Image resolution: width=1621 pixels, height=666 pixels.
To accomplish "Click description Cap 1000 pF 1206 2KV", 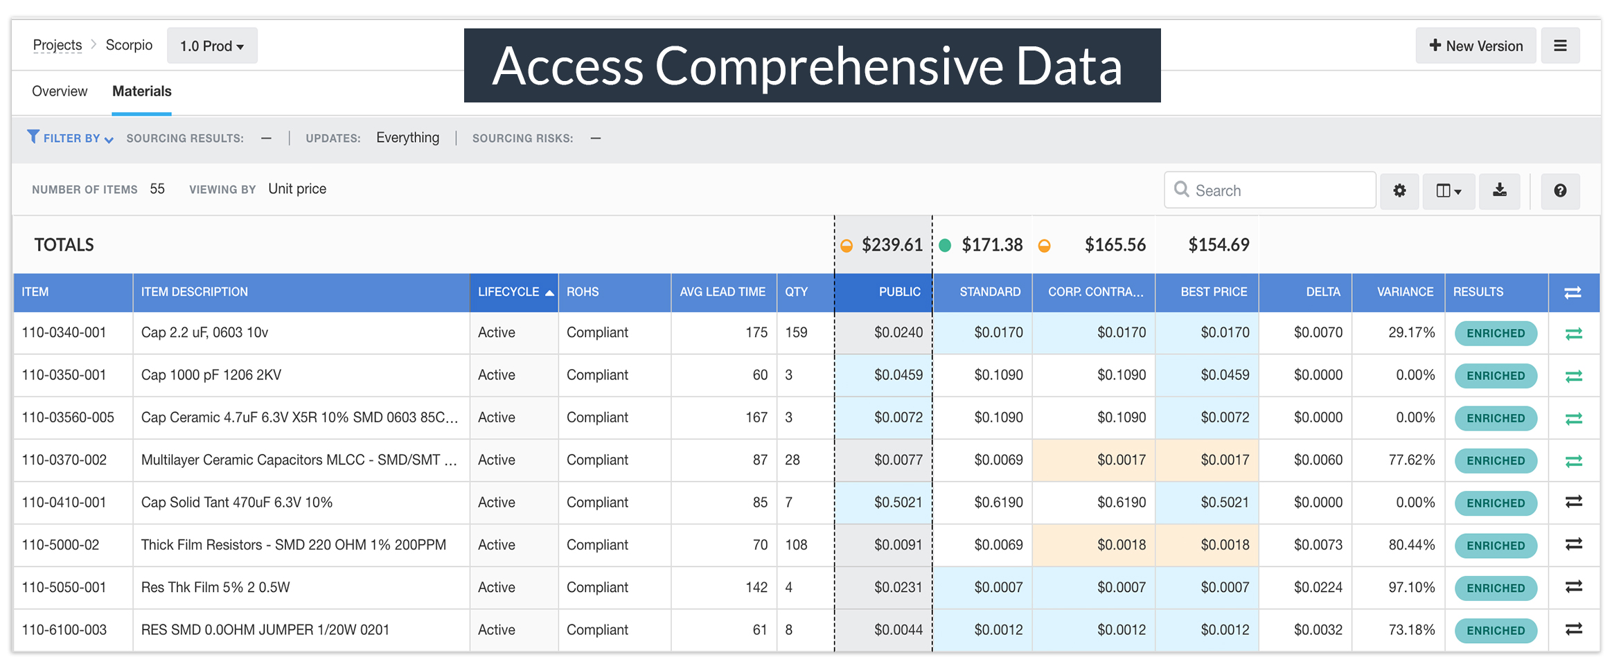I will coord(211,375).
